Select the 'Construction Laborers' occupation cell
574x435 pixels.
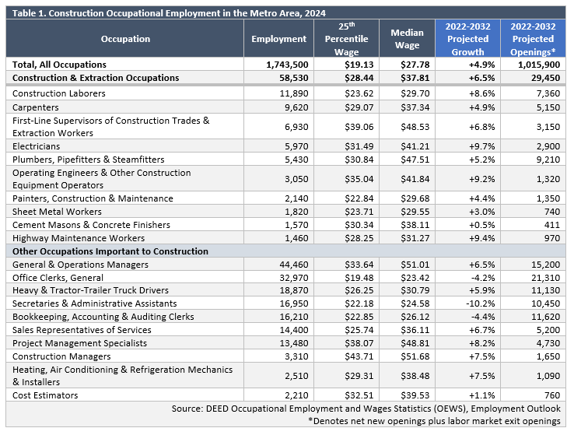59,93
